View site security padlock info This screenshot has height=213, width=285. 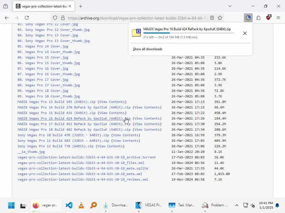click(x=63, y=18)
